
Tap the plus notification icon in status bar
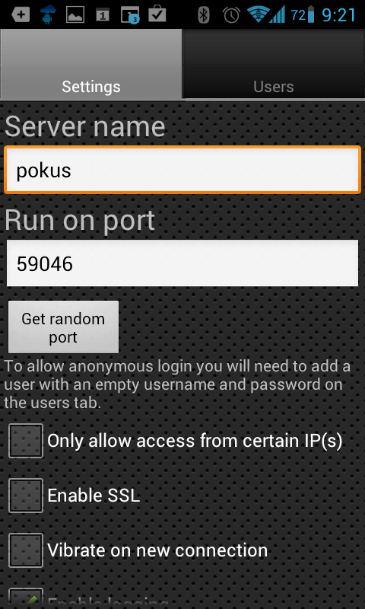21,14
